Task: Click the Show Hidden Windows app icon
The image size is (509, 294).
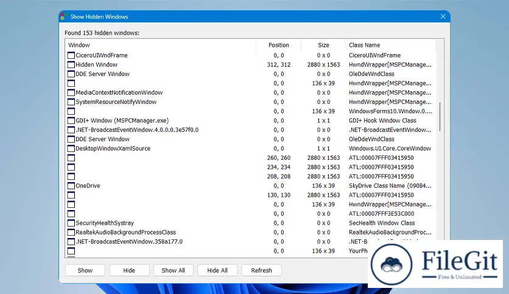Action: coord(64,16)
